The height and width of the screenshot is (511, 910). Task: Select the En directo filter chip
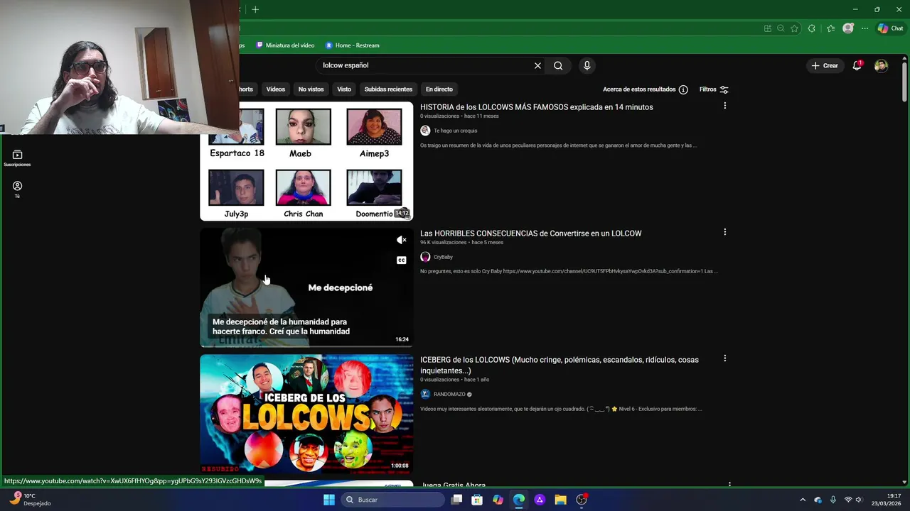[439, 89]
